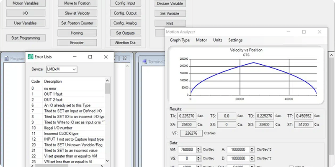Maximize the Motion Analyzer window
Screen dimensions: 335x167
point(304,32)
